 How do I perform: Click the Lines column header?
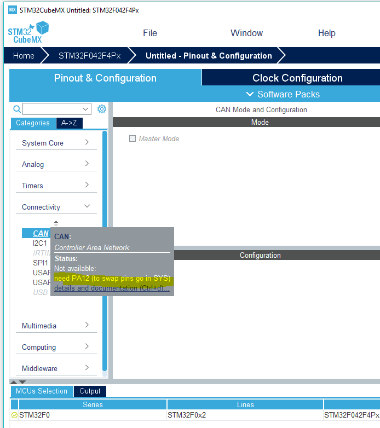[x=245, y=404]
